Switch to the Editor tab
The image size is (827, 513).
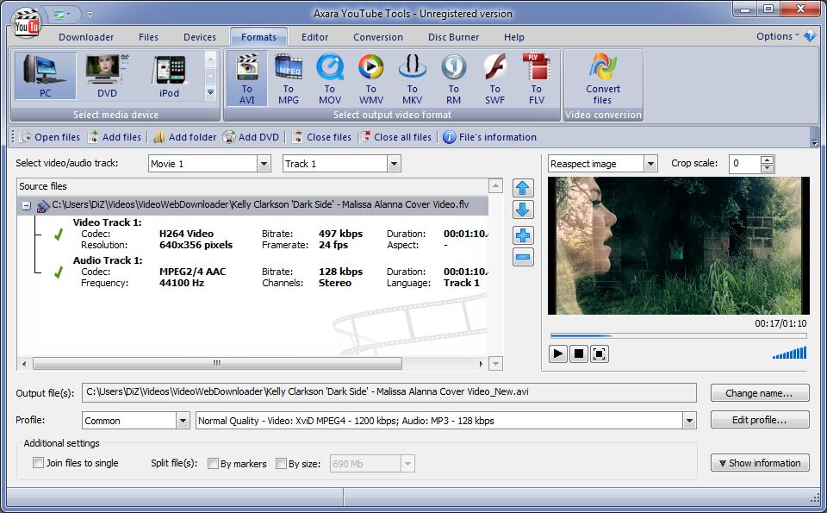pyautogui.click(x=315, y=37)
